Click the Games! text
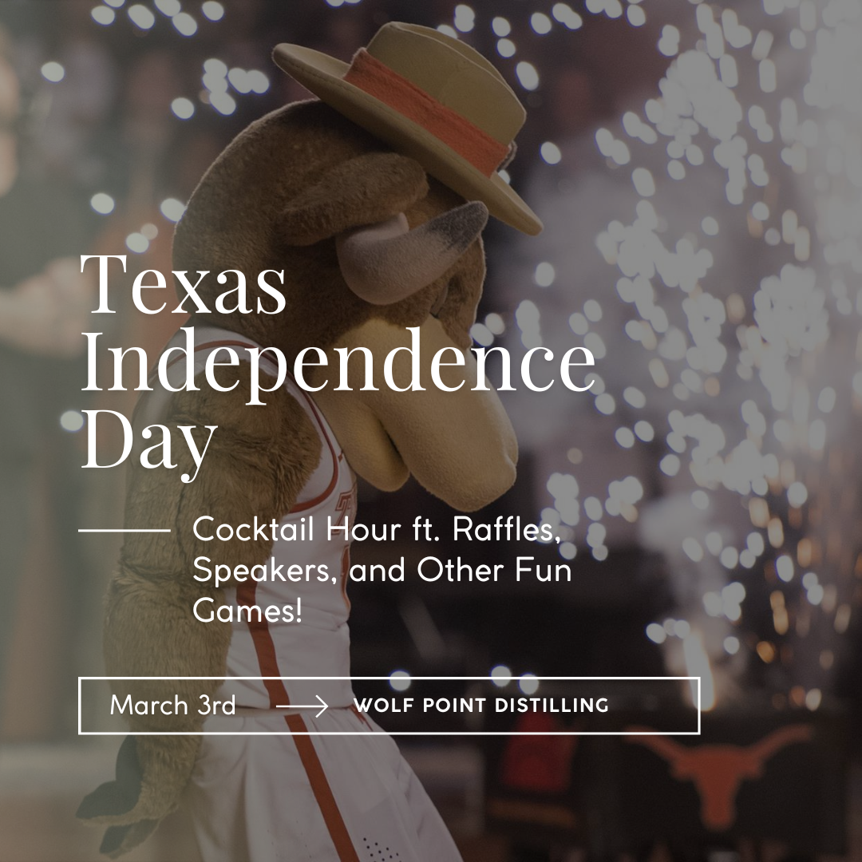 click(247, 610)
